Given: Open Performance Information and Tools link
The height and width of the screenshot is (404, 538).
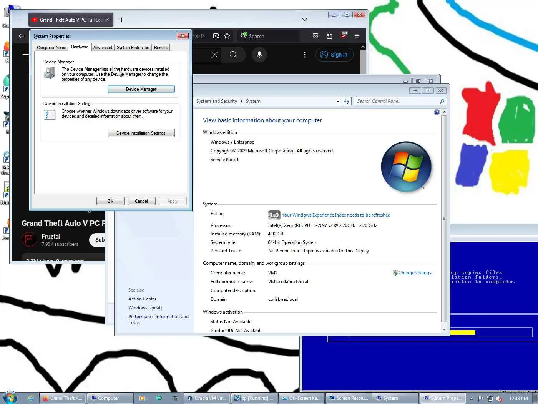Looking at the screenshot, I should click(x=158, y=319).
